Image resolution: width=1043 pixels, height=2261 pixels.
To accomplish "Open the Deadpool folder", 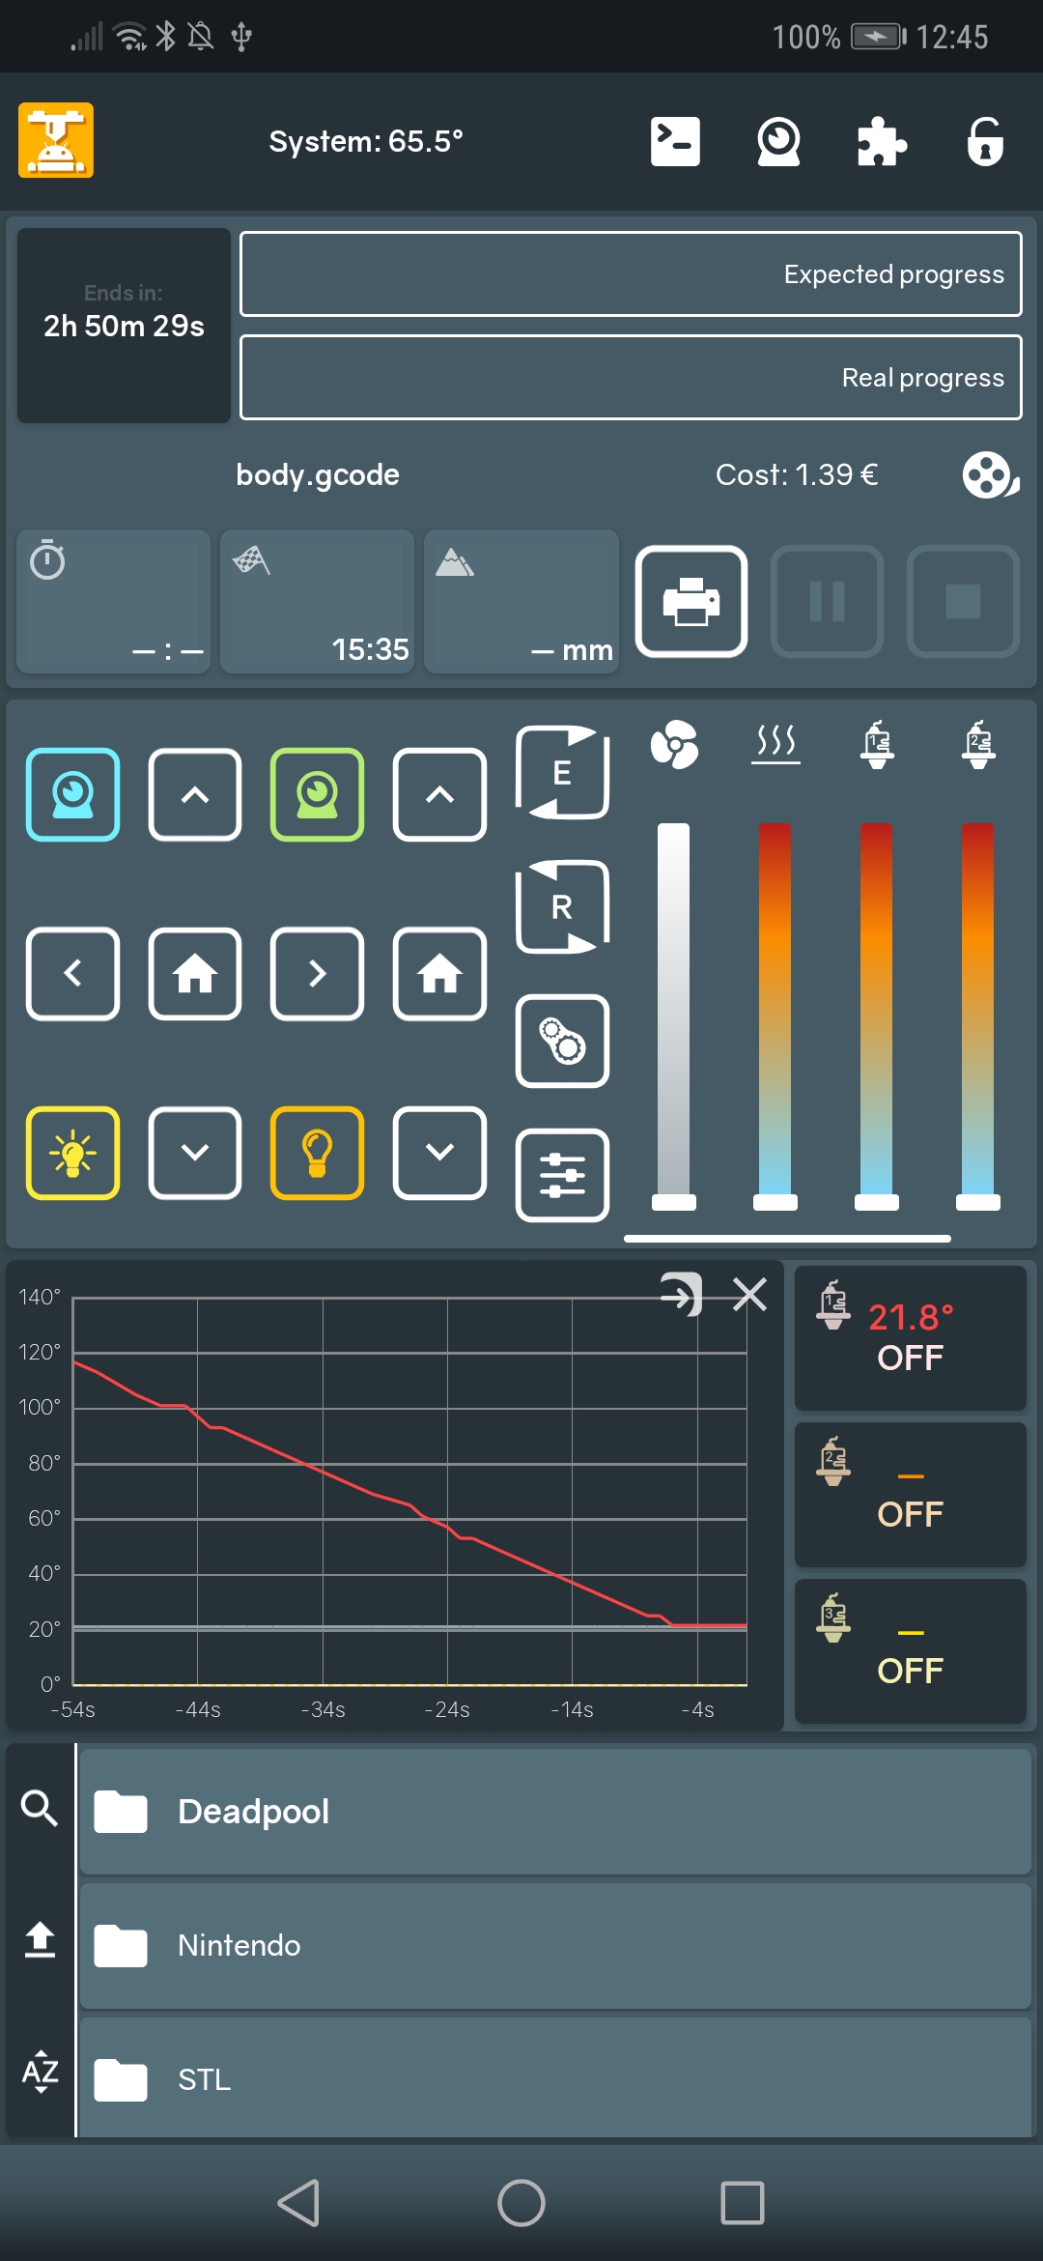I will pyautogui.click(x=554, y=1812).
